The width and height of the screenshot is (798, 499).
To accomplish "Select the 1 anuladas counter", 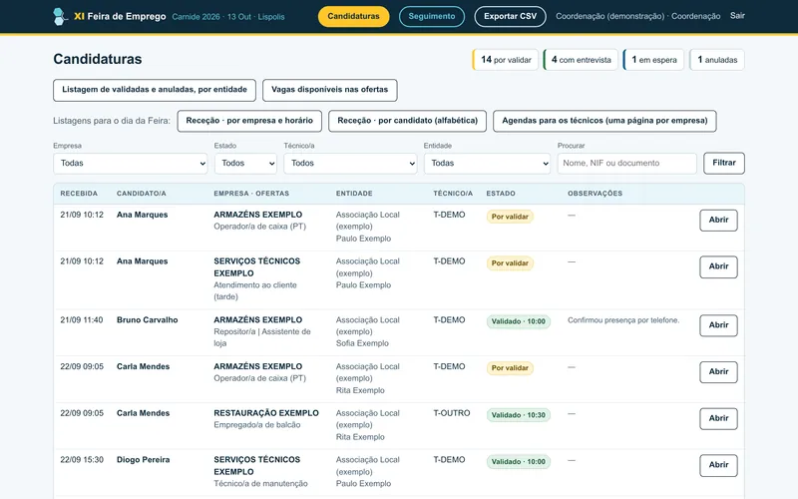I will (717, 60).
